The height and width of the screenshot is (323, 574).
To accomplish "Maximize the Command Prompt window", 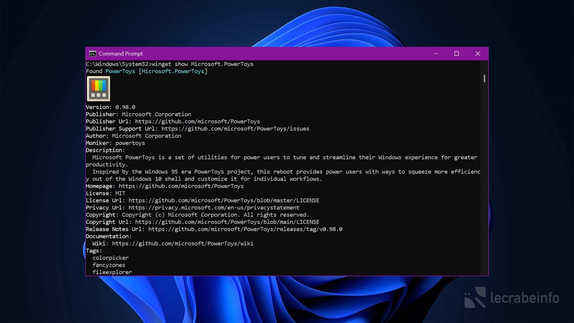I will (x=457, y=54).
